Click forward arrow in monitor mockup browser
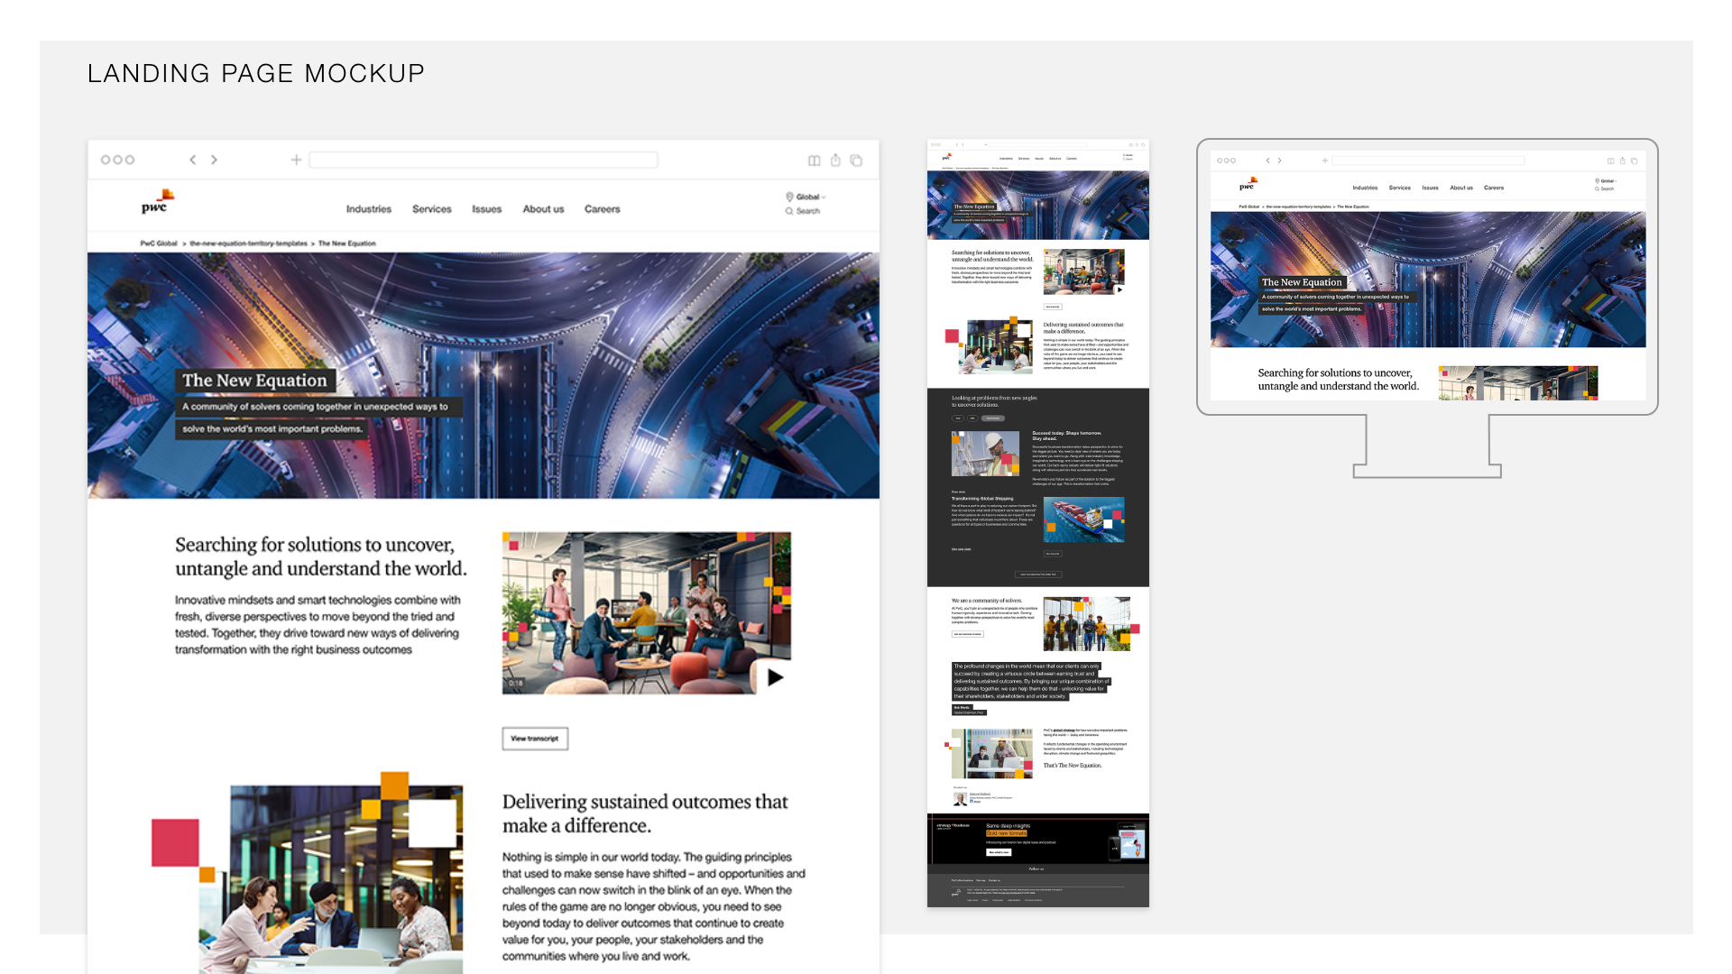 (1279, 161)
